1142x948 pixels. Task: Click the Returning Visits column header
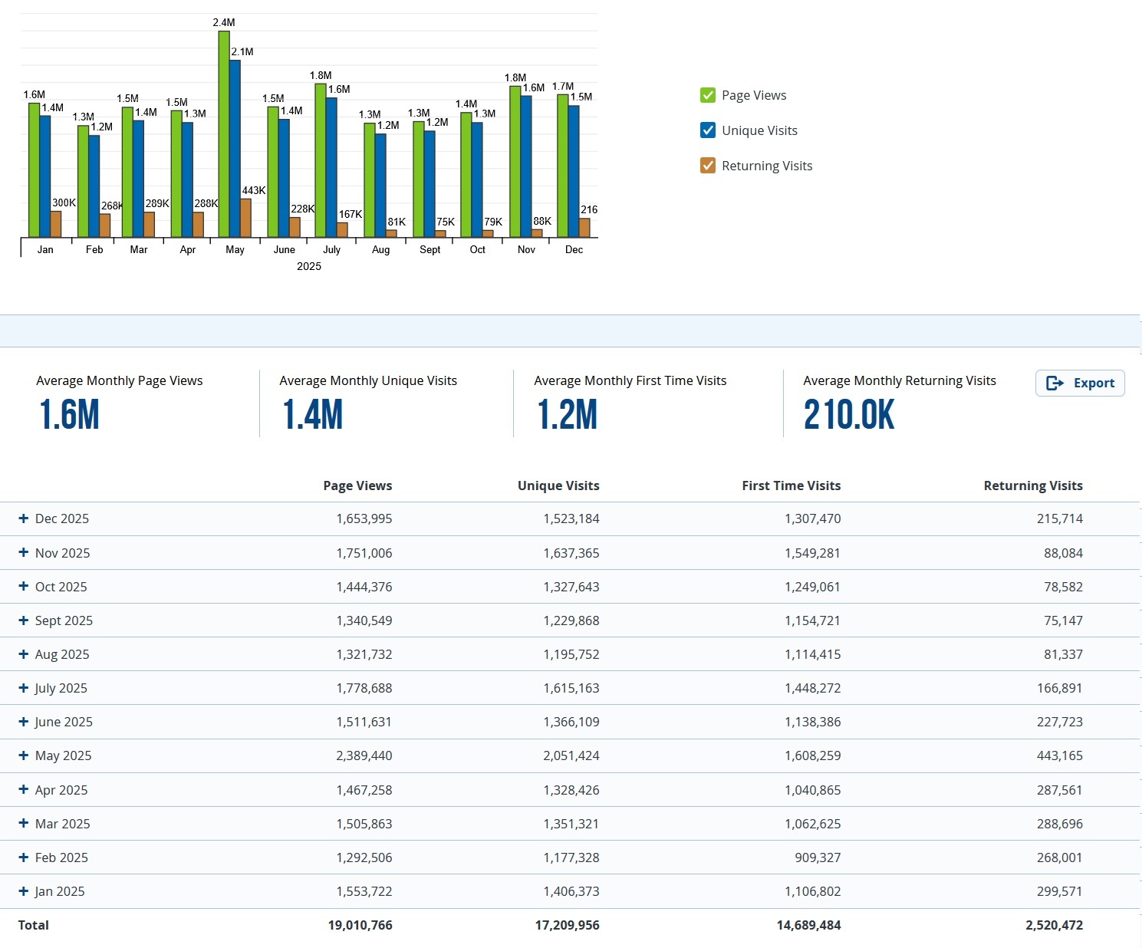pos(1032,486)
